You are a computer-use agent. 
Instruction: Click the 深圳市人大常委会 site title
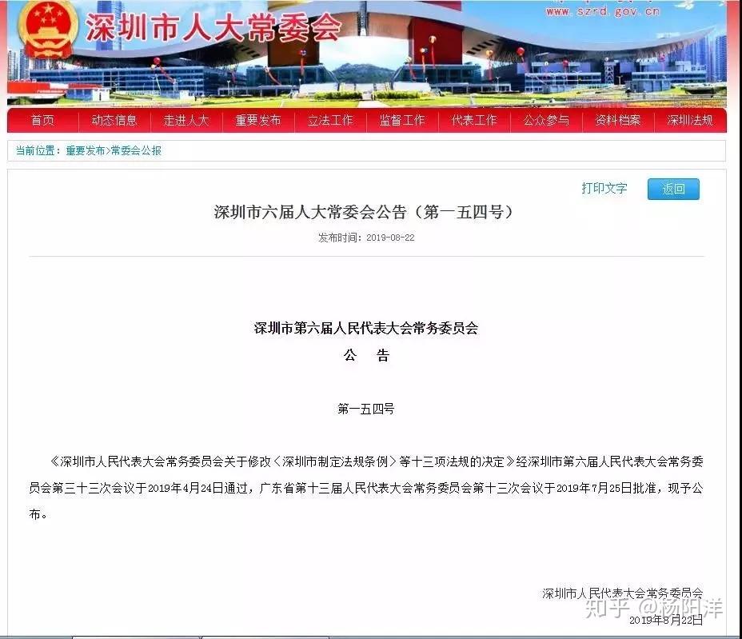(x=213, y=28)
